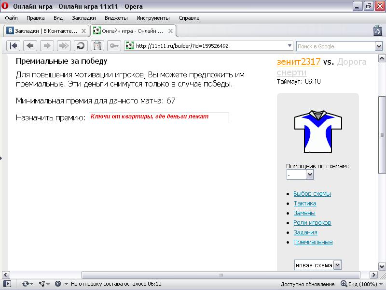Open the новая схема dropdown
386x290 pixels.
pos(337,265)
